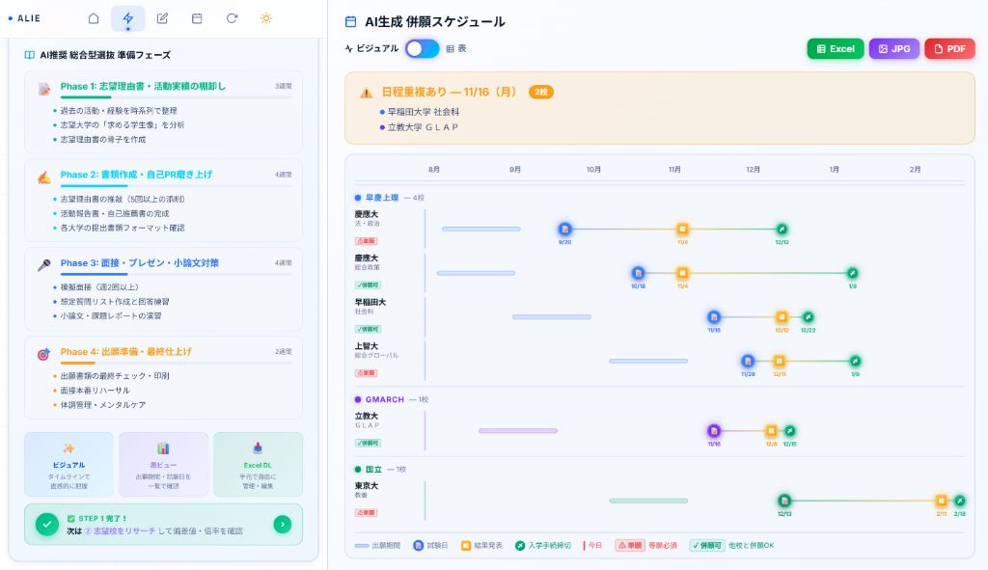Click the 2/11 result marker for 東京大
The width and height of the screenshot is (988, 570).
coord(942,501)
